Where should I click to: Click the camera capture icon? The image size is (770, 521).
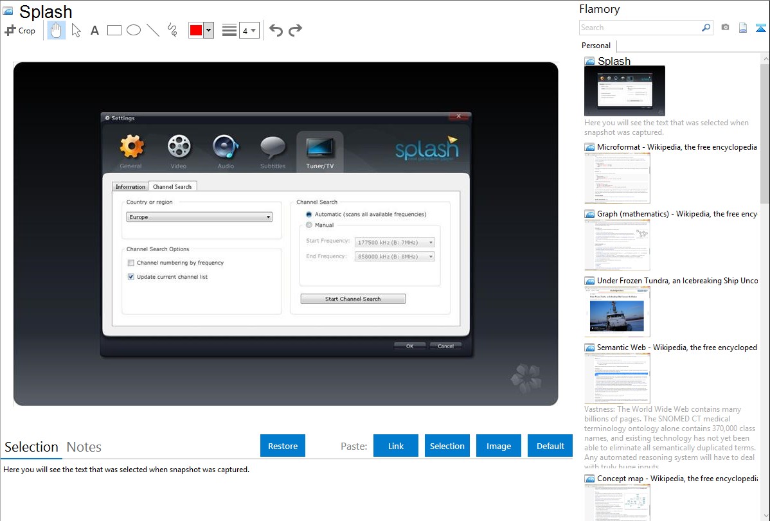725,28
